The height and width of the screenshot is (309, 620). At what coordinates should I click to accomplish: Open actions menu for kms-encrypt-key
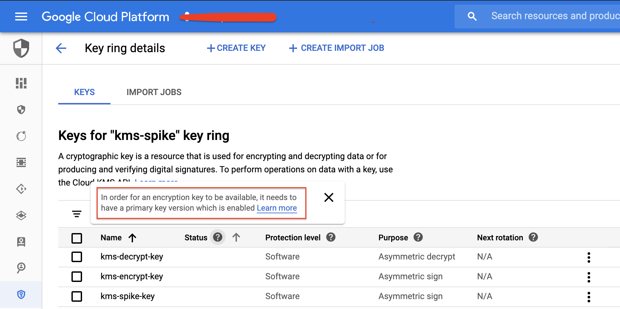click(x=589, y=277)
